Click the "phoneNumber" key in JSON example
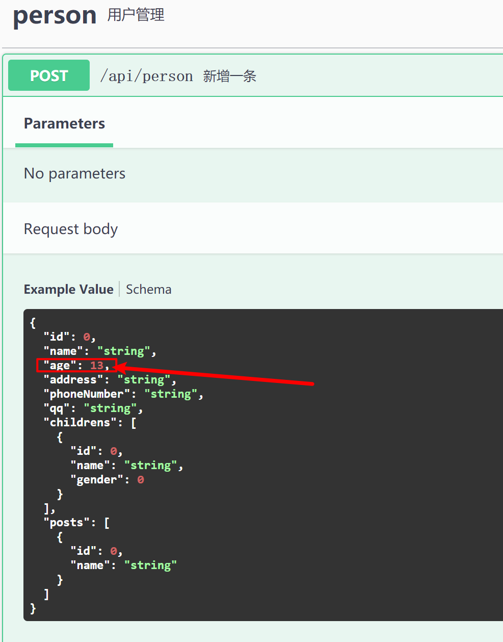The height and width of the screenshot is (642, 503). tap(87, 394)
